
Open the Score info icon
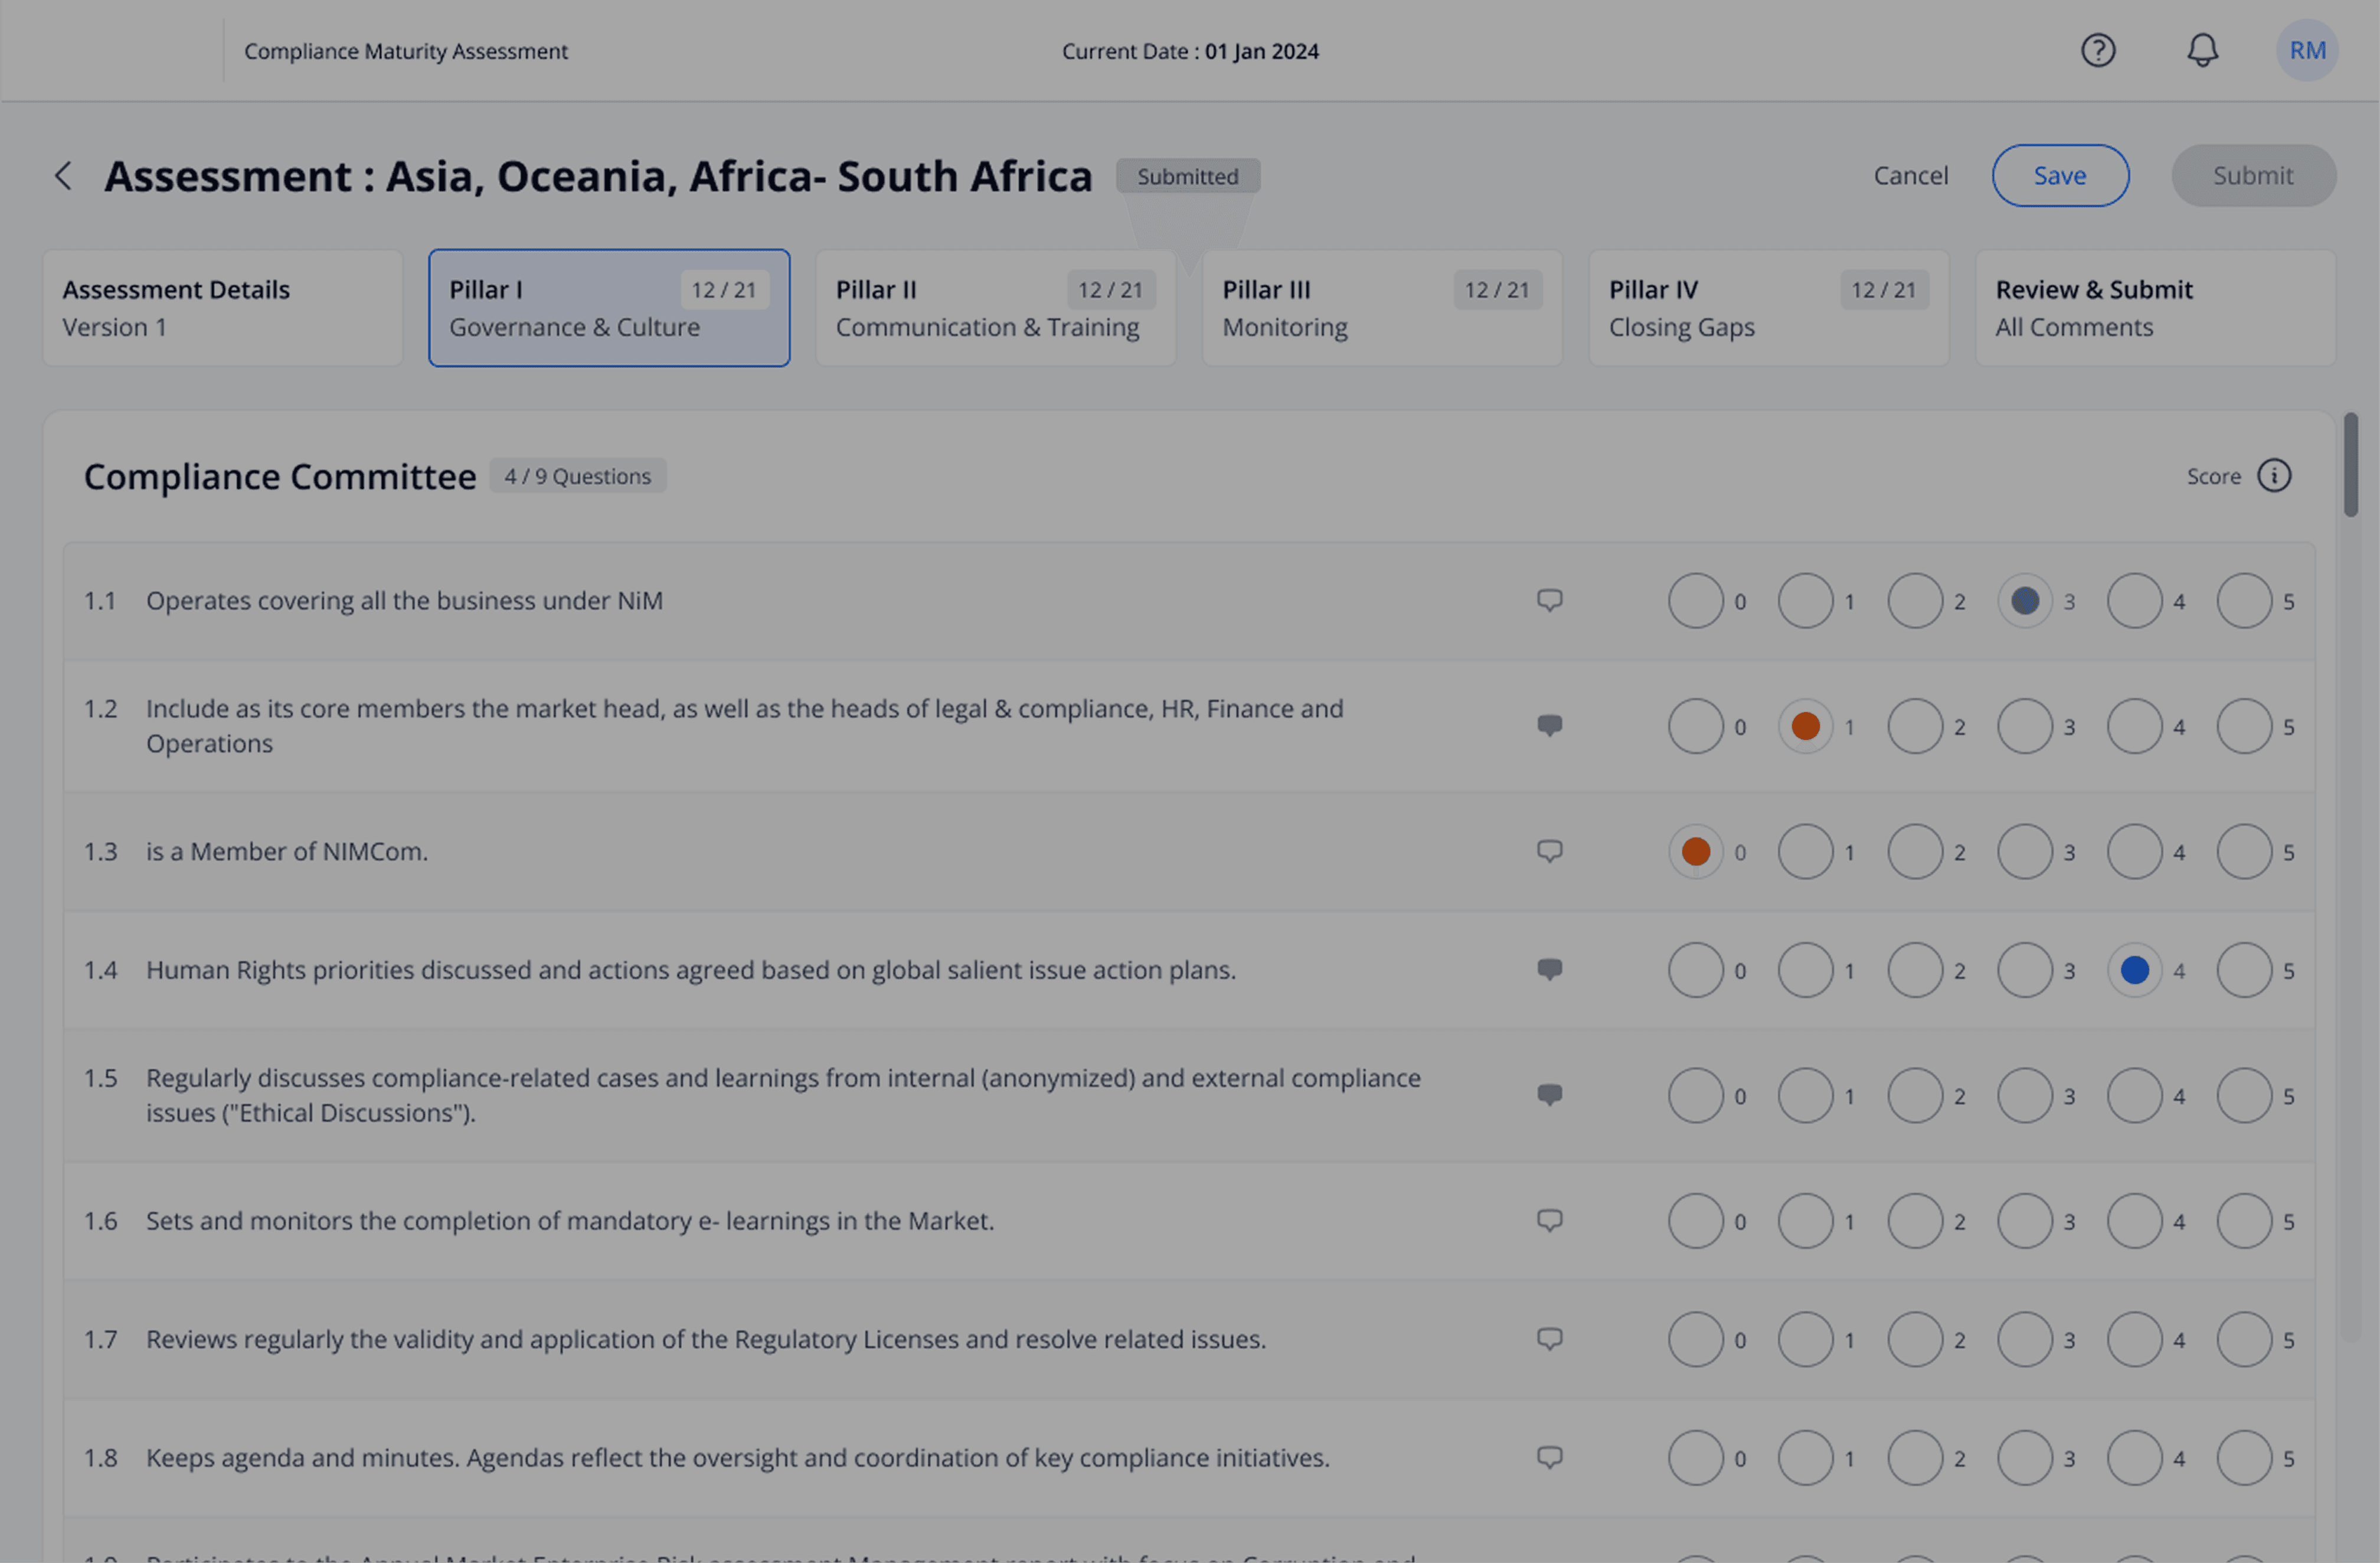tap(2274, 477)
